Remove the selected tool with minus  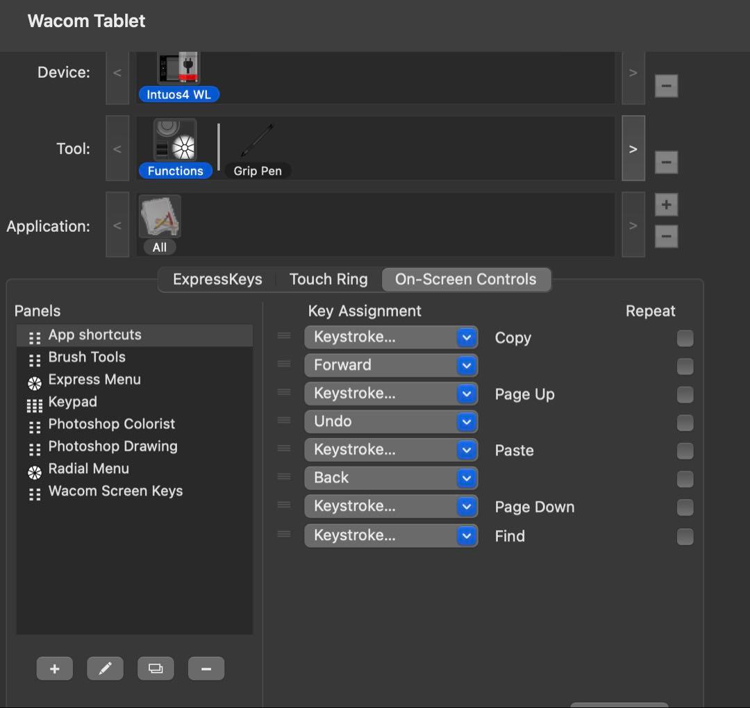[666, 162]
